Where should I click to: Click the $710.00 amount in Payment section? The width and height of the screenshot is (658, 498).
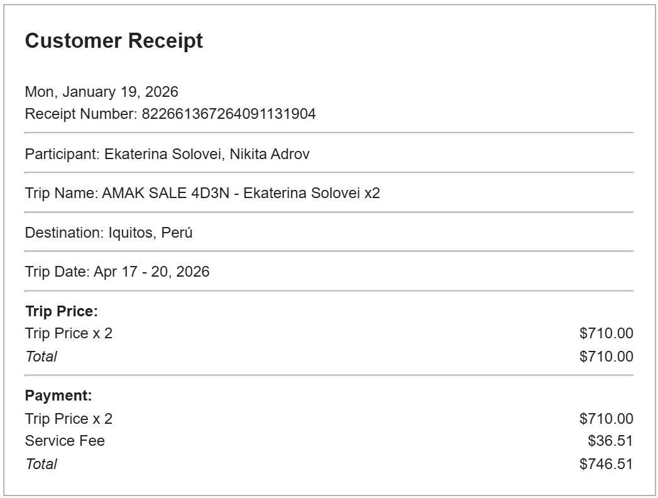point(606,419)
